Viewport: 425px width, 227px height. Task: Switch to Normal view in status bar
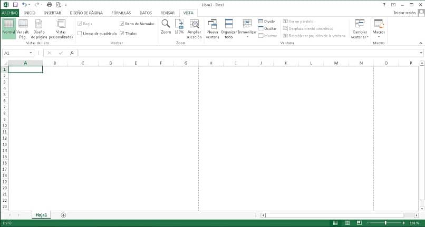(335, 223)
